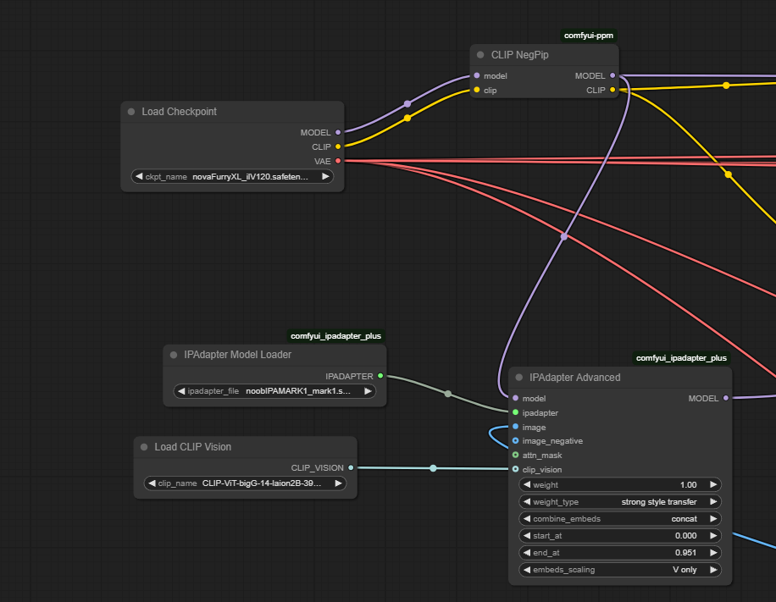This screenshot has height=602, width=776.
Task: Switch combine_embeds to previous option with left arrow
Action: coord(527,518)
